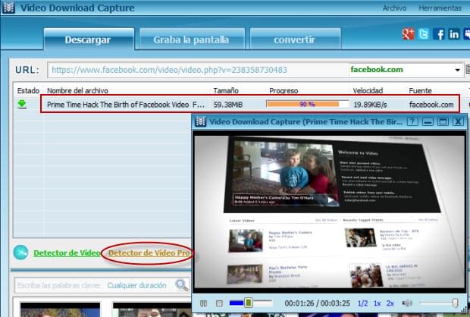
Task: Share via the LinkedIn icon
Action: (x=454, y=34)
